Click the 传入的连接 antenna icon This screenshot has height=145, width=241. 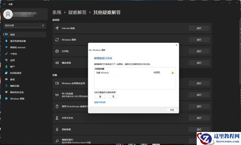[57, 95]
